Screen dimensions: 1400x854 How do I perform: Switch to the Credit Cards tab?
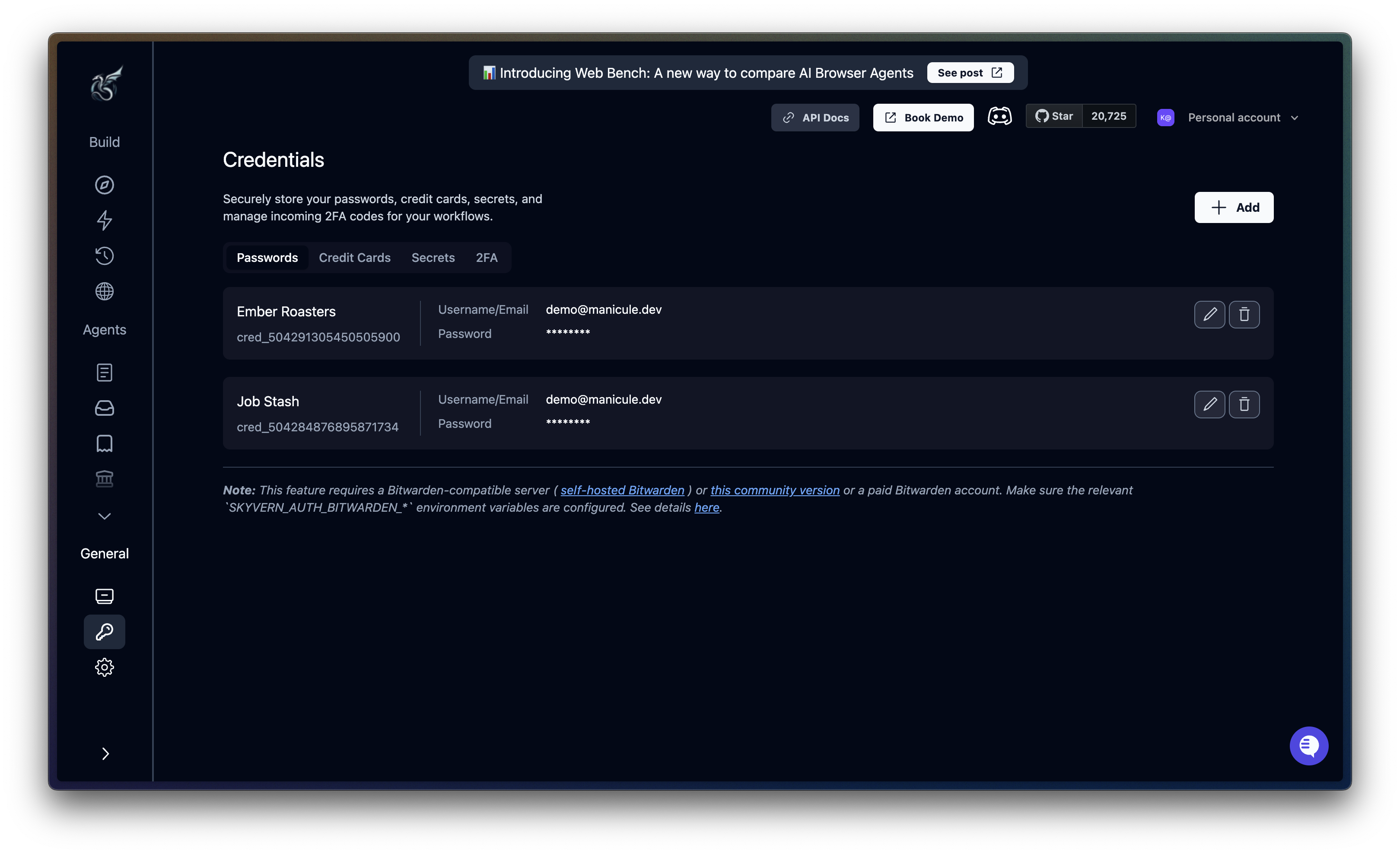[x=355, y=258]
